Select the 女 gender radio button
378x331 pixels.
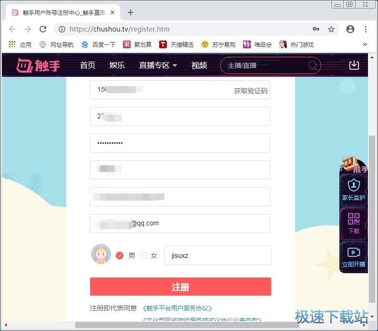click(144, 256)
